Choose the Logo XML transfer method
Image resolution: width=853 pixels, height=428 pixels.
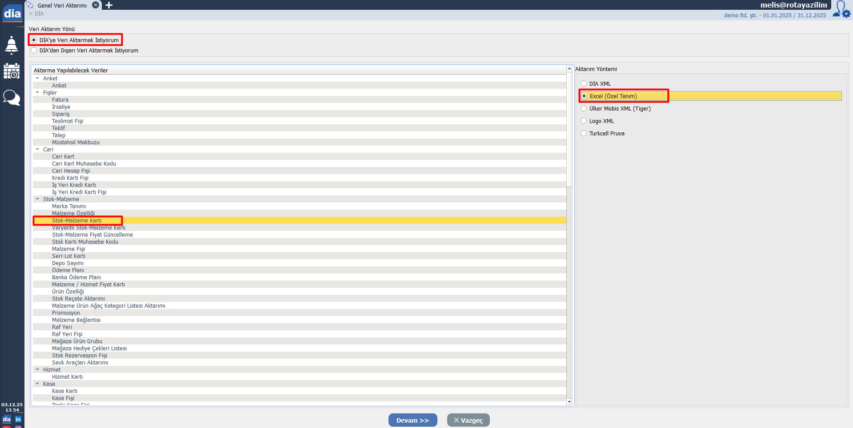click(584, 121)
